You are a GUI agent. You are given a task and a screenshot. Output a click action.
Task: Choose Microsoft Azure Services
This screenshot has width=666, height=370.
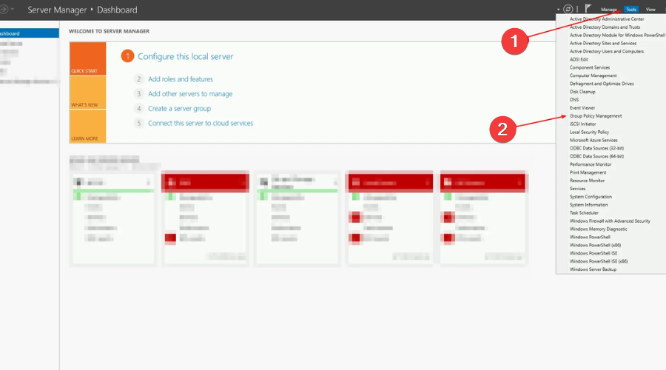tap(593, 140)
